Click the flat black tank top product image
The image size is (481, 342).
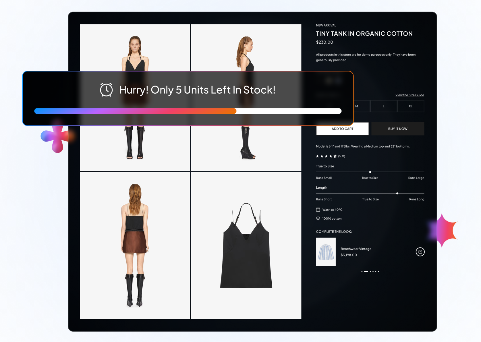click(246, 246)
